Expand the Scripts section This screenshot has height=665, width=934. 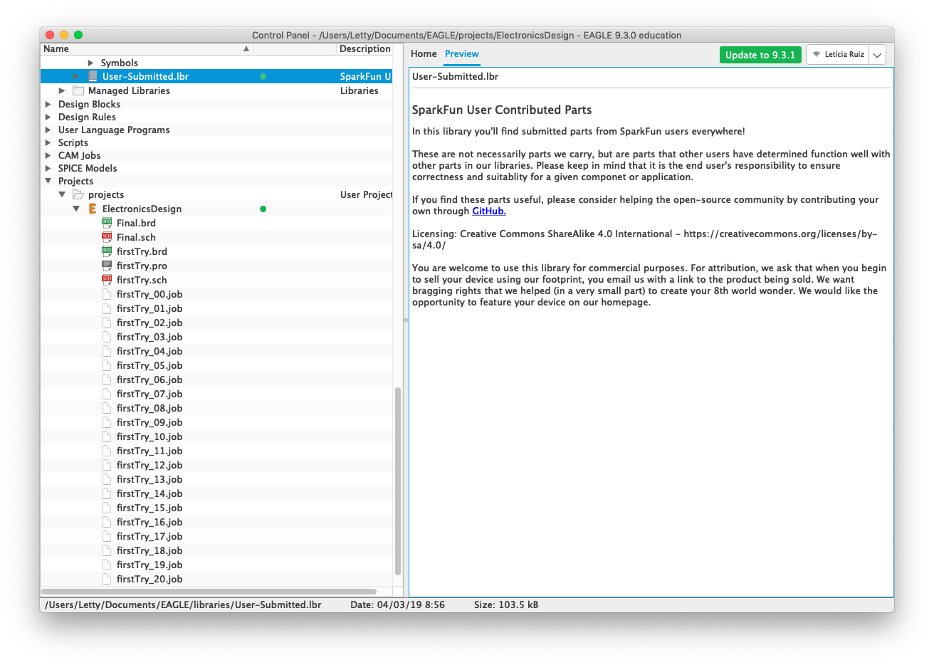(48, 142)
